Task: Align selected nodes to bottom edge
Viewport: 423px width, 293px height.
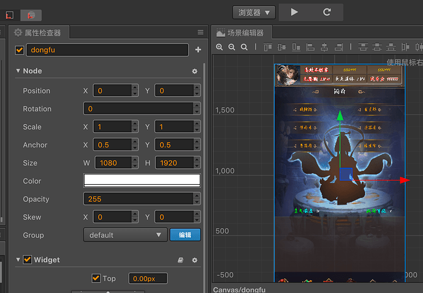Action: click(296, 47)
